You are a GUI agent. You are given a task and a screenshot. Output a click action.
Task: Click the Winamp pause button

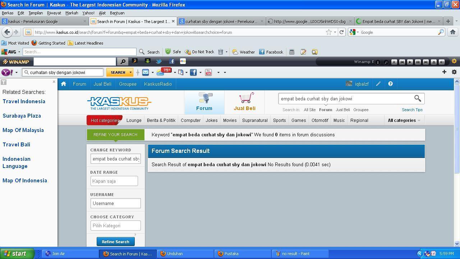(x=418, y=62)
